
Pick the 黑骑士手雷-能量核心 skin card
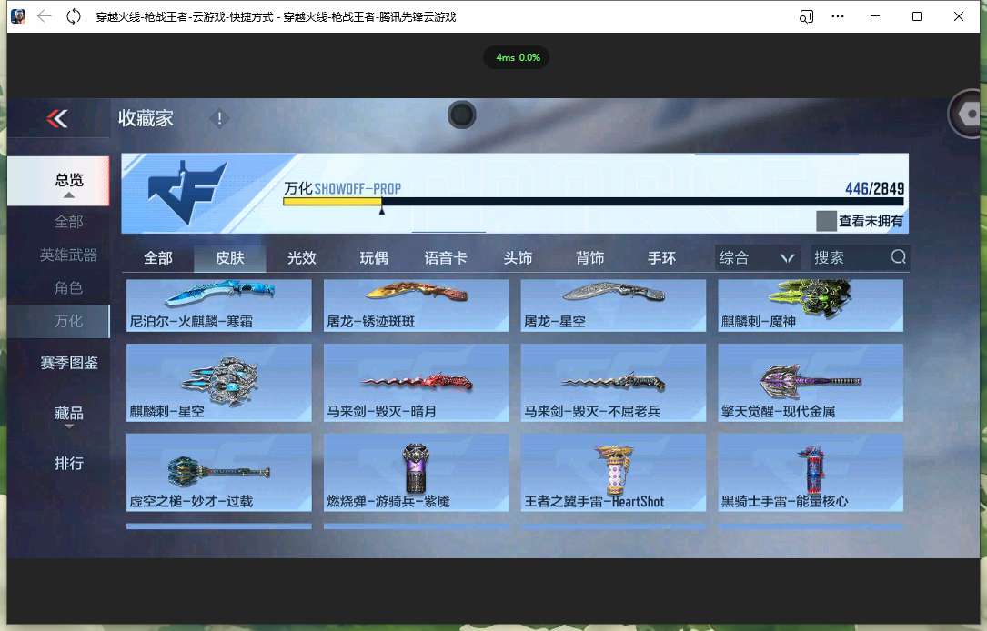(811, 473)
